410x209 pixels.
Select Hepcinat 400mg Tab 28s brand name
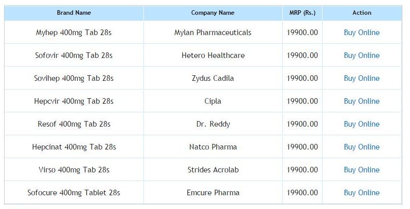tap(74, 147)
